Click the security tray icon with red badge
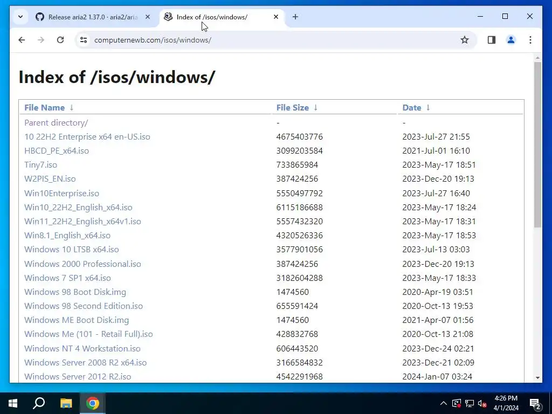This screenshot has width=552, height=414. 457,403
